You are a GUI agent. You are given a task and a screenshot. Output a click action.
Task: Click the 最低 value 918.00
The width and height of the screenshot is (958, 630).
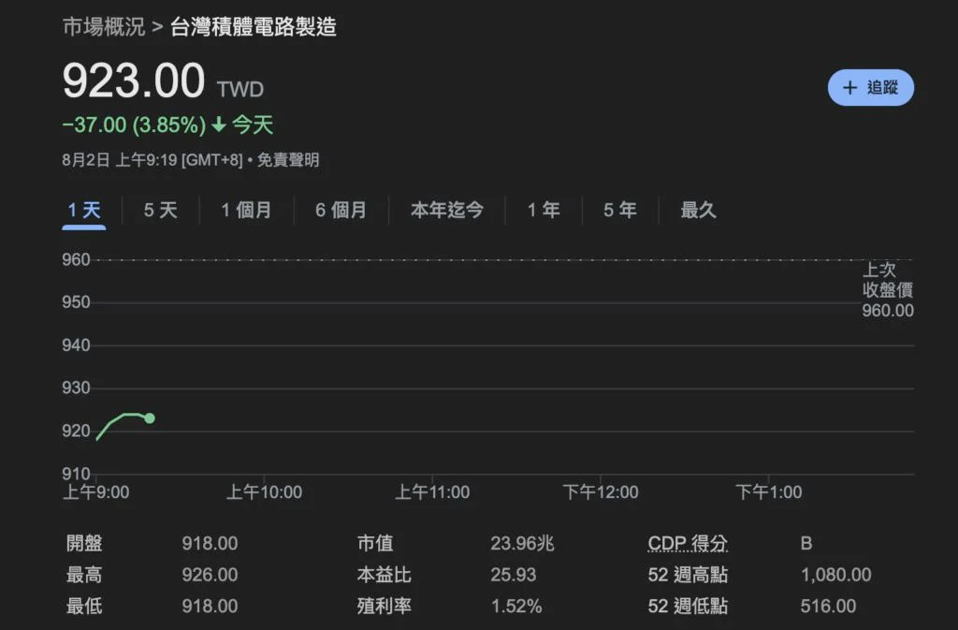click(210, 607)
